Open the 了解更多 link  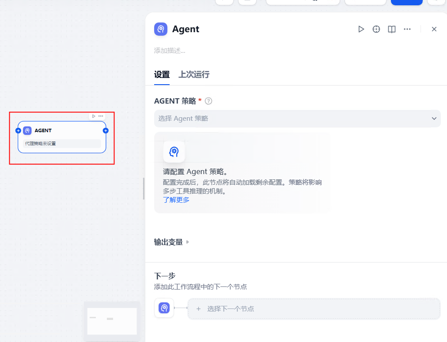pyautogui.click(x=176, y=199)
